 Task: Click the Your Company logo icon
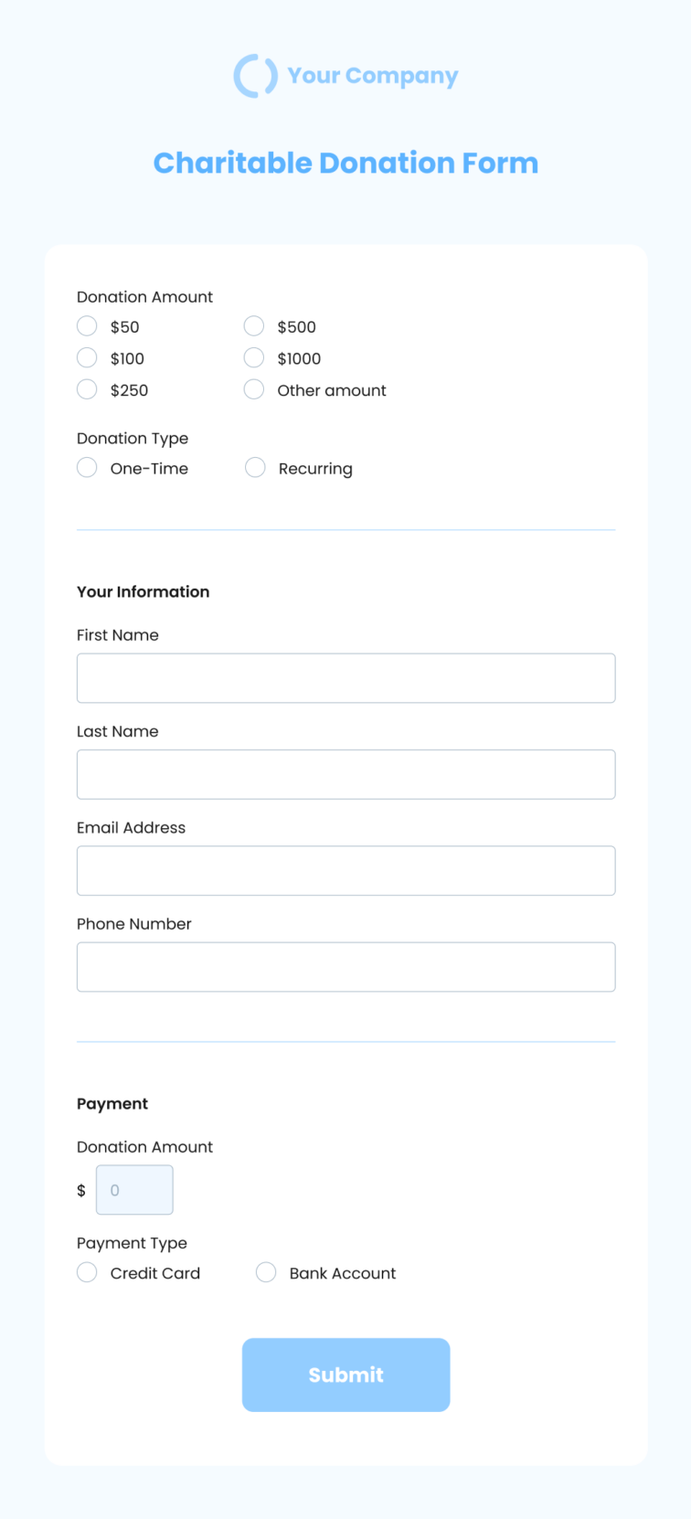[x=256, y=76]
